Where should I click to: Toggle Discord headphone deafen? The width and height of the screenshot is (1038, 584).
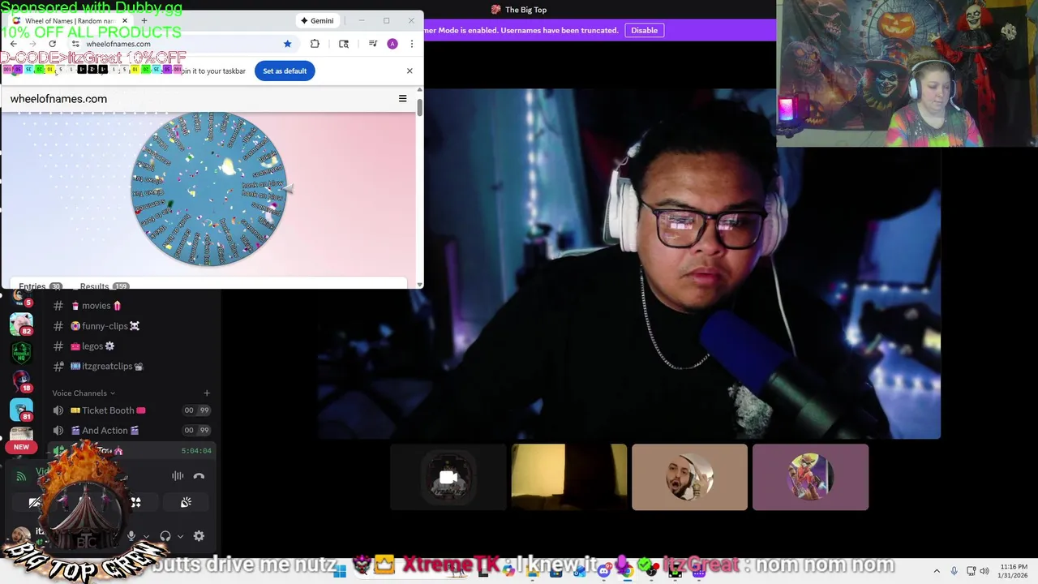click(165, 536)
